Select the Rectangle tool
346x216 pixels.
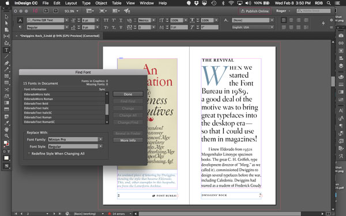(6, 83)
